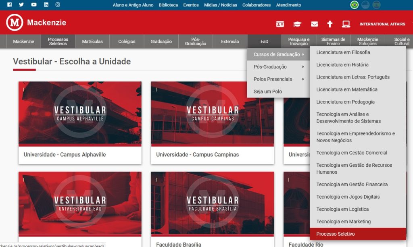Open Sistemas de Ensino nav menu

tap(333, 41)
